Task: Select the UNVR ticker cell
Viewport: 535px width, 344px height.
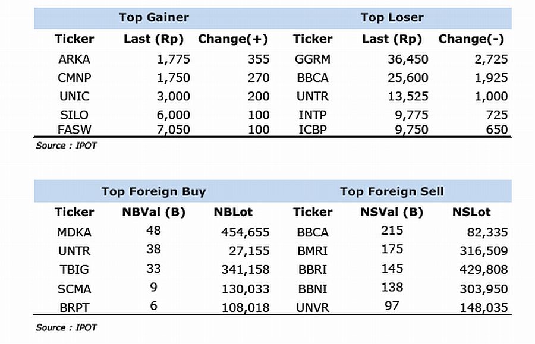Action: tap(313, 308)
